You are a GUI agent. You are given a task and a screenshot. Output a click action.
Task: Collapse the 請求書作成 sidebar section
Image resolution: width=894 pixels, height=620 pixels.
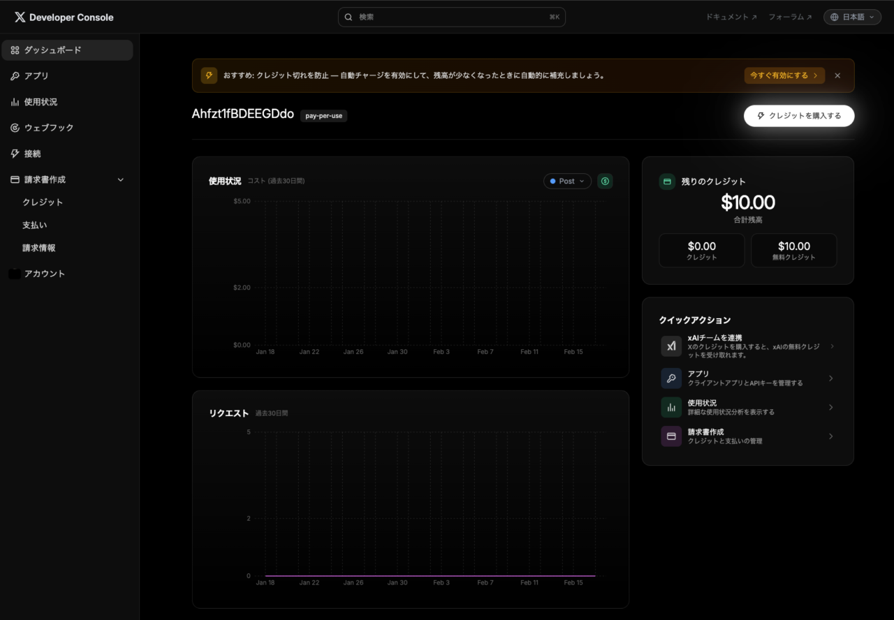point(120,179)
